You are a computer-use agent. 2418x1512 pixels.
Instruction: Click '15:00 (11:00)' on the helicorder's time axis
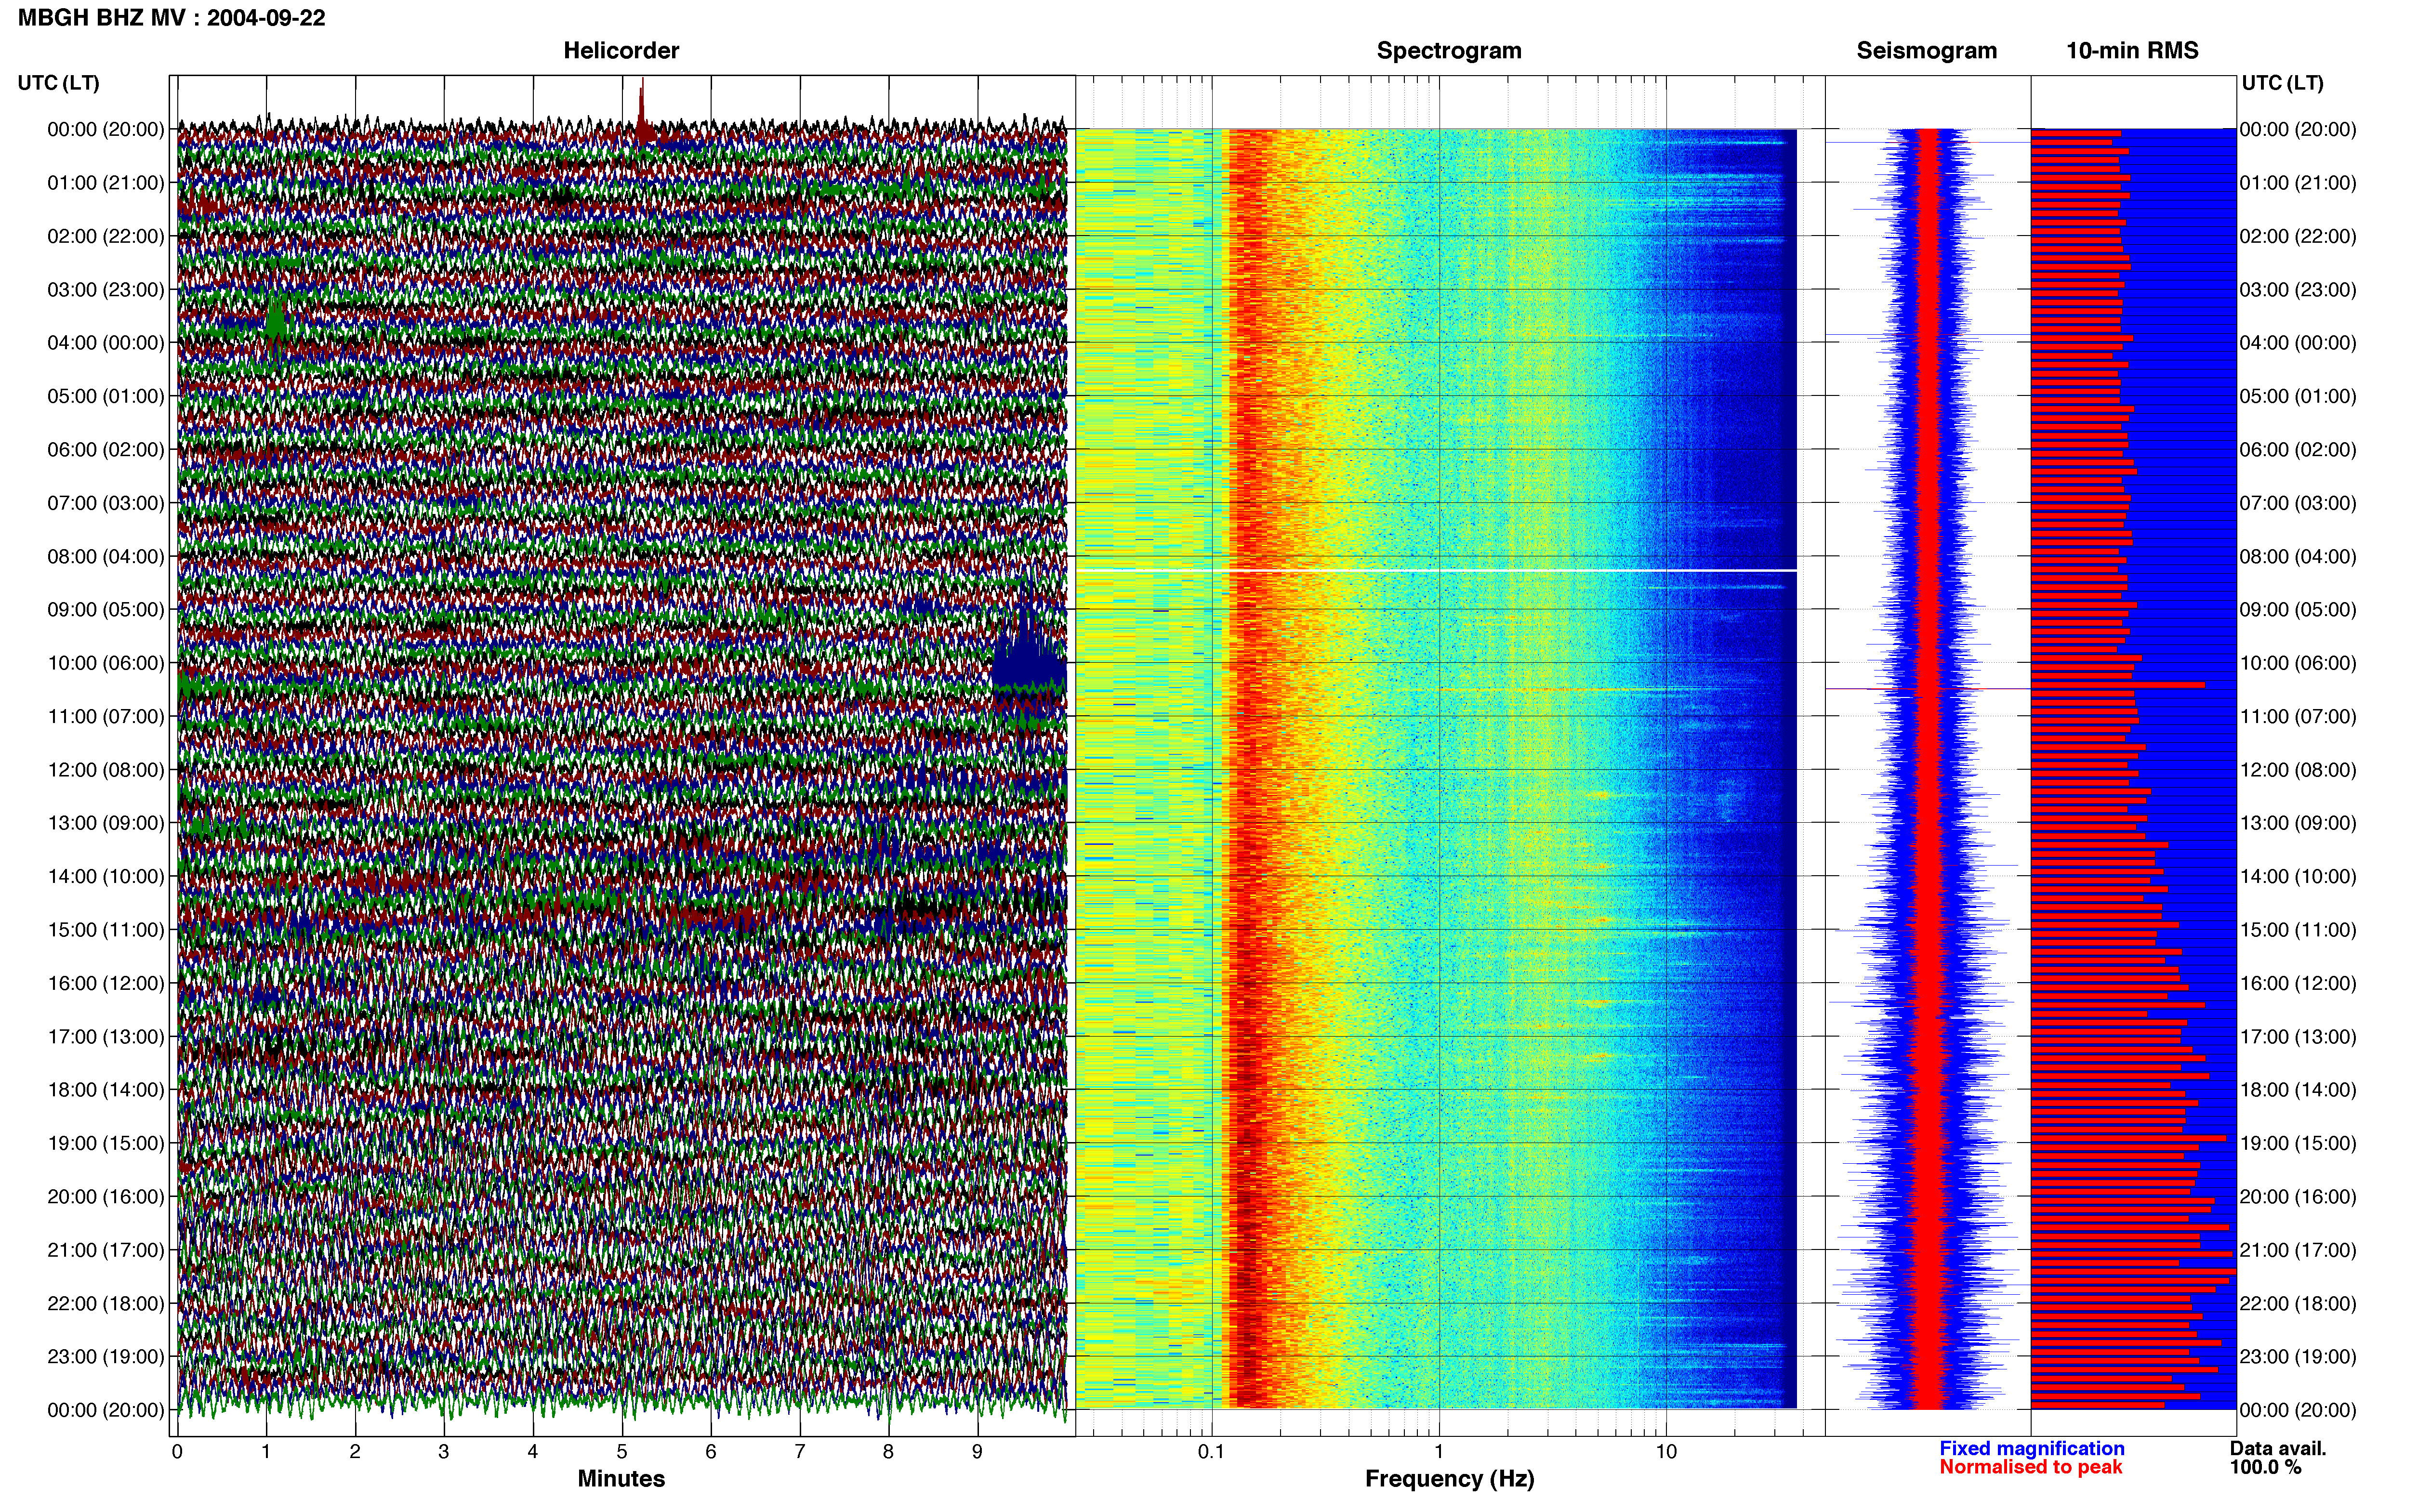click(106, 930)
